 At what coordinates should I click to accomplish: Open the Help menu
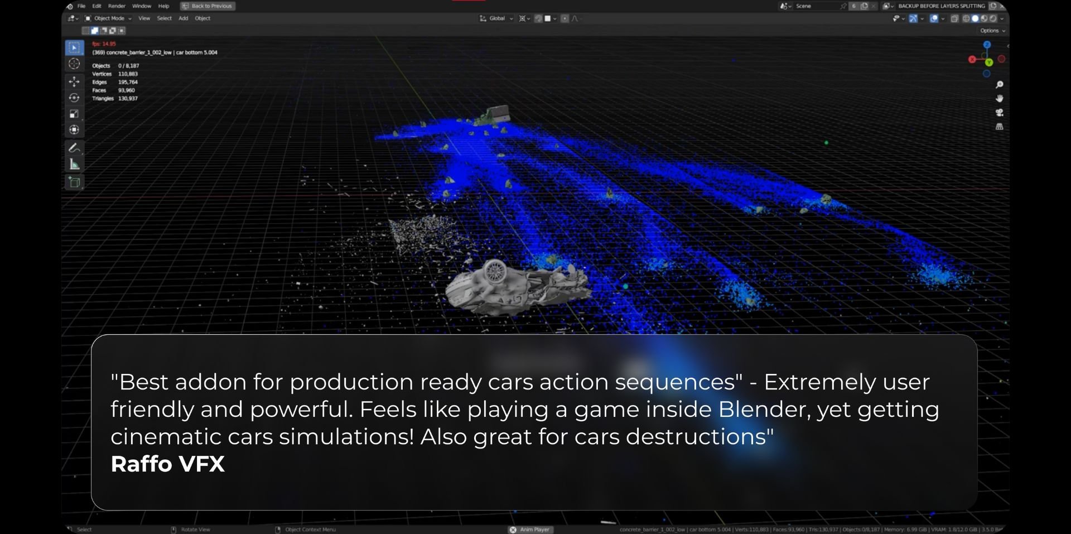pyautogui.click(x=163, y=6)
